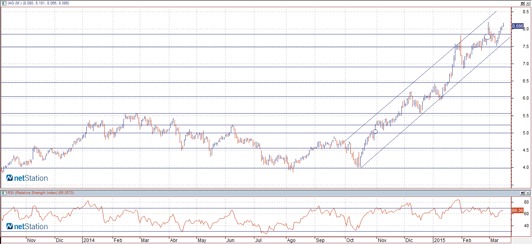Click the current price label 8.086

(x=518, y=26)
